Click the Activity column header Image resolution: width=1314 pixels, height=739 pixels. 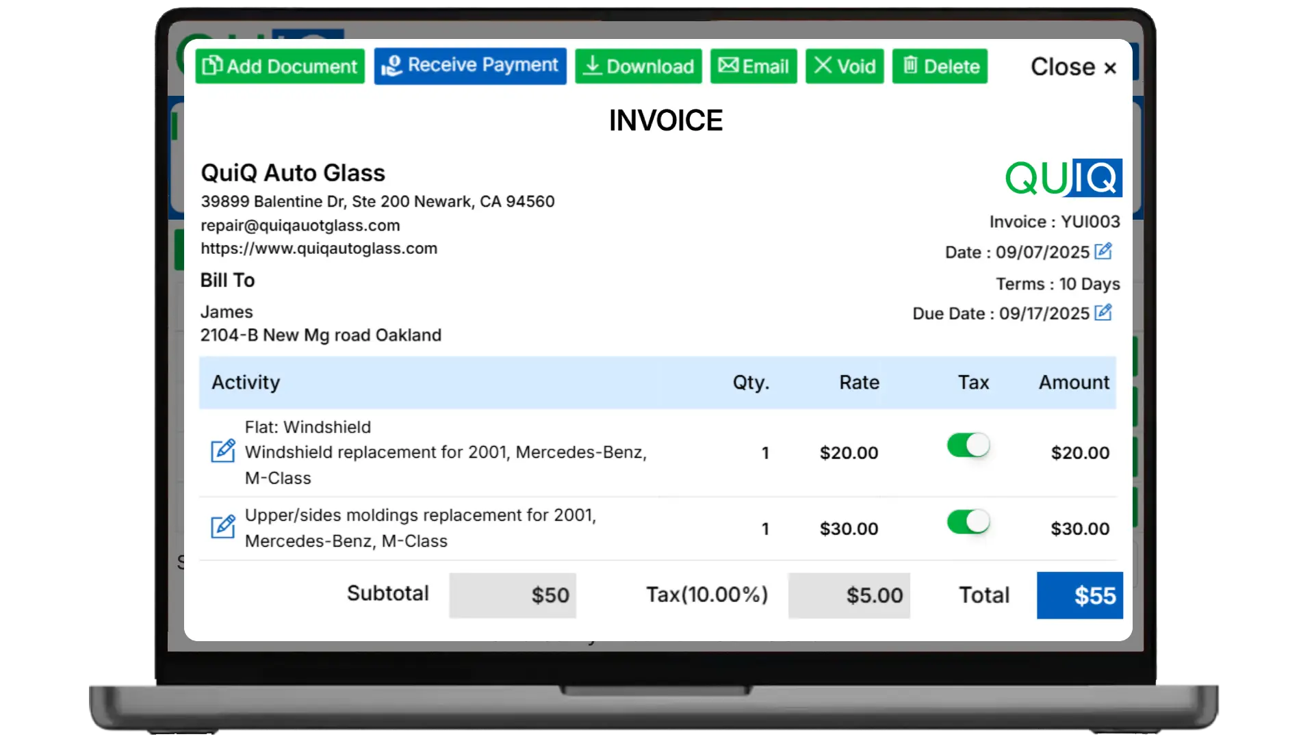(246, 383)
